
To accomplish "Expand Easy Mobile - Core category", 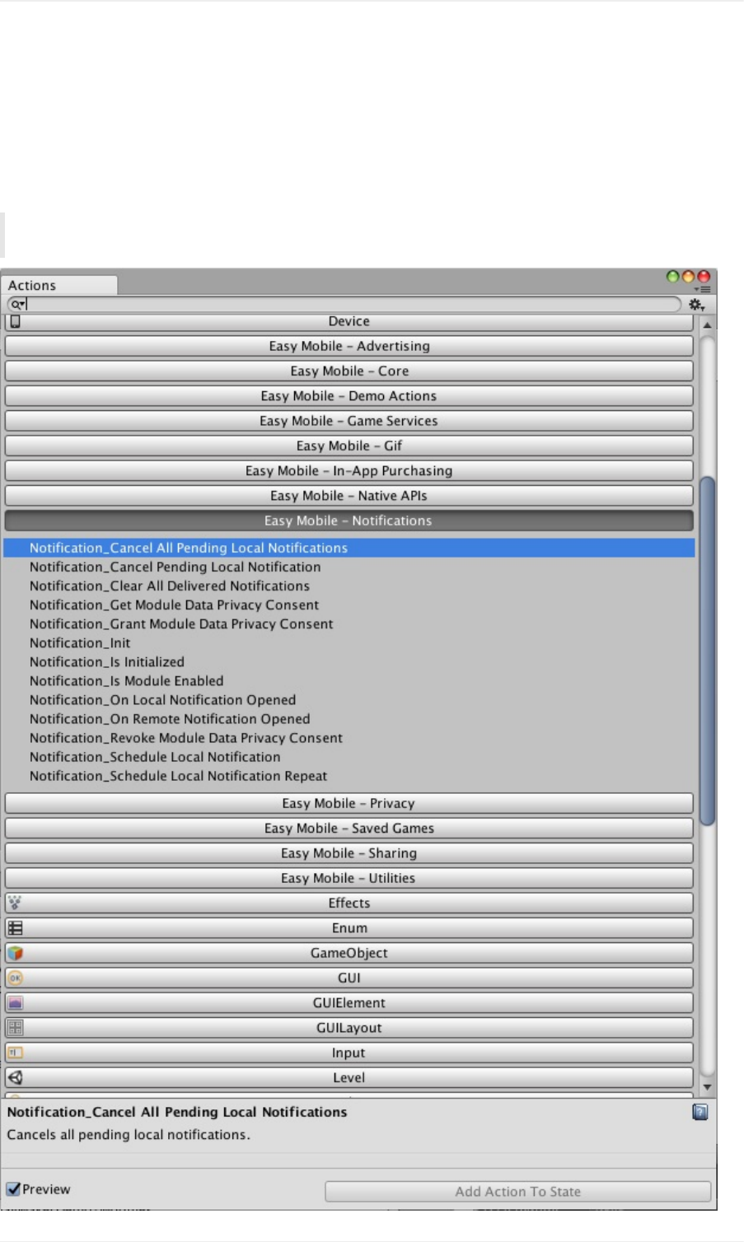I will coord(349,371).
